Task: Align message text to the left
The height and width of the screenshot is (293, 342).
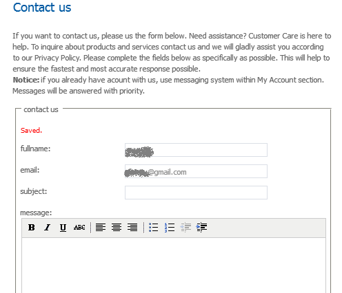Action: [101, 228]
